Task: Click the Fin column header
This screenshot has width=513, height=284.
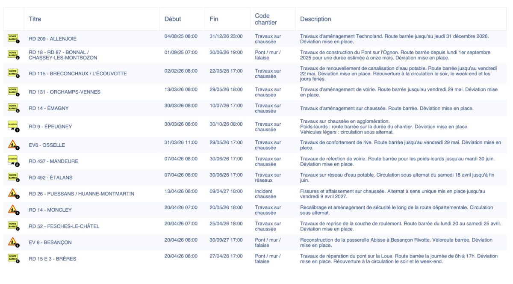Action: click(214, 19)
